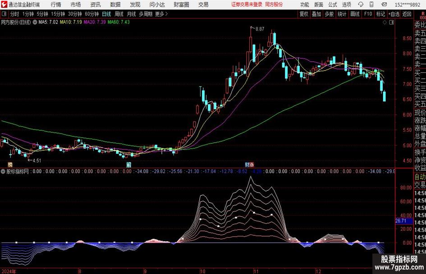Expand the 更多 periods list
The height and width of the screenshot is (274, 426).
[x=162, y=14]
